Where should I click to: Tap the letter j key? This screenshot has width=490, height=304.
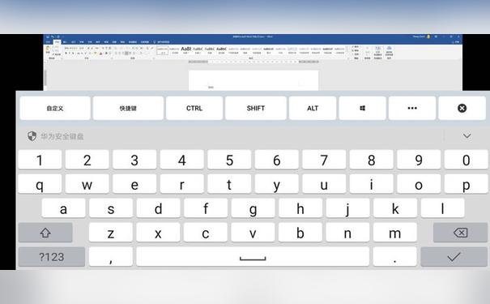pyautogui.click(x=347, y=208)
